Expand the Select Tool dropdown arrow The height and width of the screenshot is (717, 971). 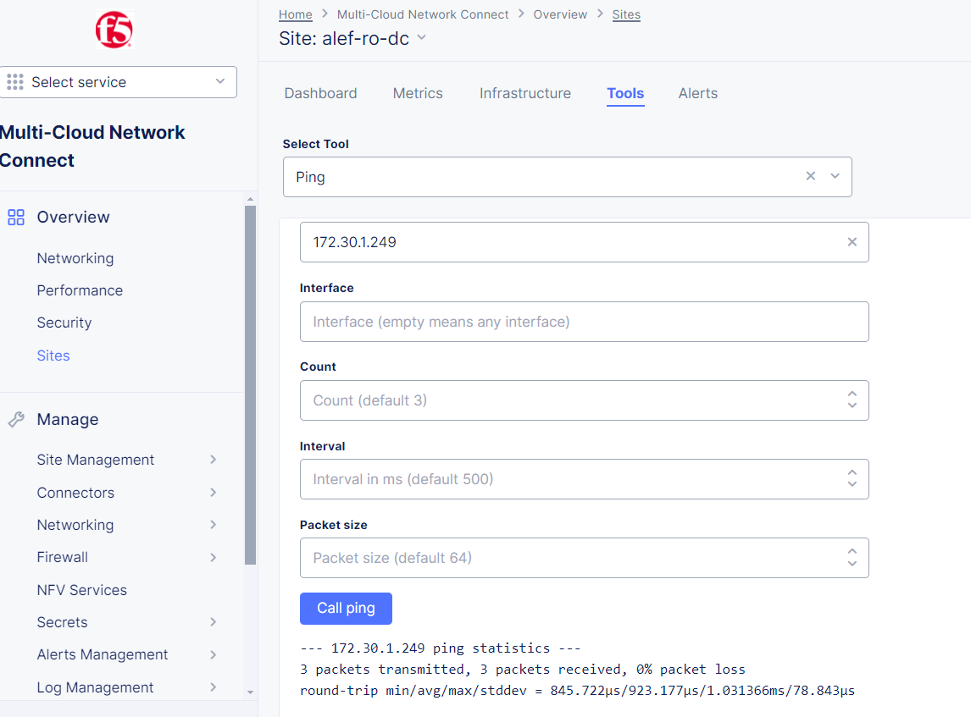click(x=835, y=176)
